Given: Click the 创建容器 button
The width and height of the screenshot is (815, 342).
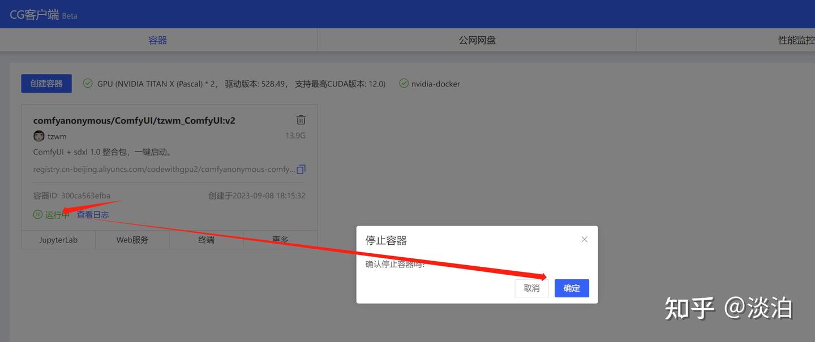Looking at the screenshot, I should point(46,83).
